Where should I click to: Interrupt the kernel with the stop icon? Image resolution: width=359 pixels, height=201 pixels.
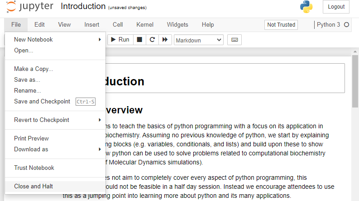tap(139, 39)
